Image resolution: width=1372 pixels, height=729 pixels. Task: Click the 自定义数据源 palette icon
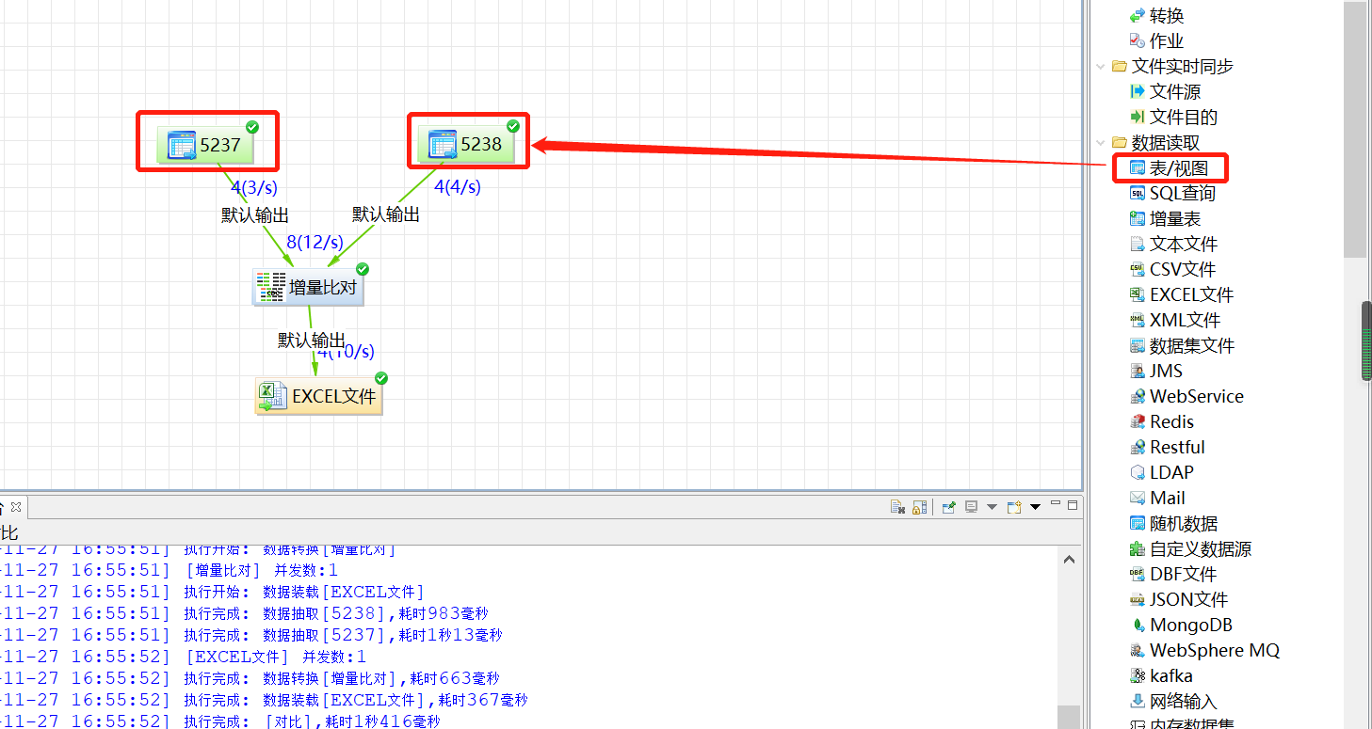(1138, 549)
